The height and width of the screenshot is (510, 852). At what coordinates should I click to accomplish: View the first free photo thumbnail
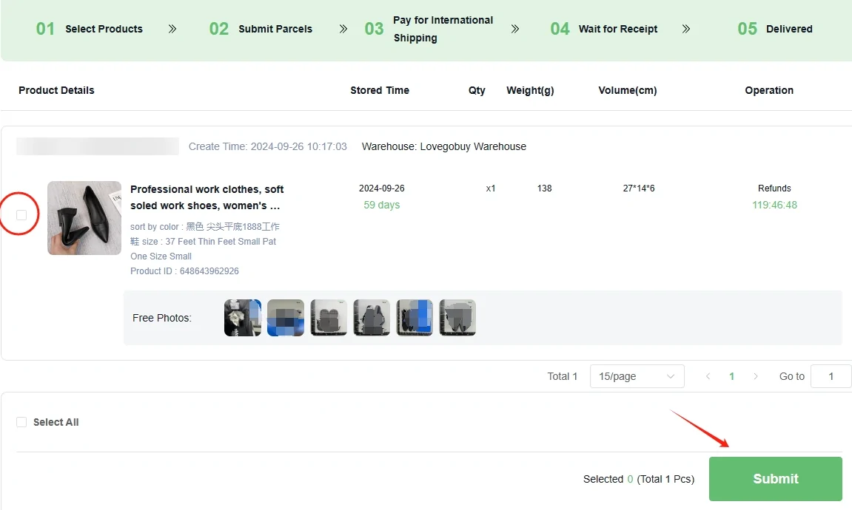[242, 318]
